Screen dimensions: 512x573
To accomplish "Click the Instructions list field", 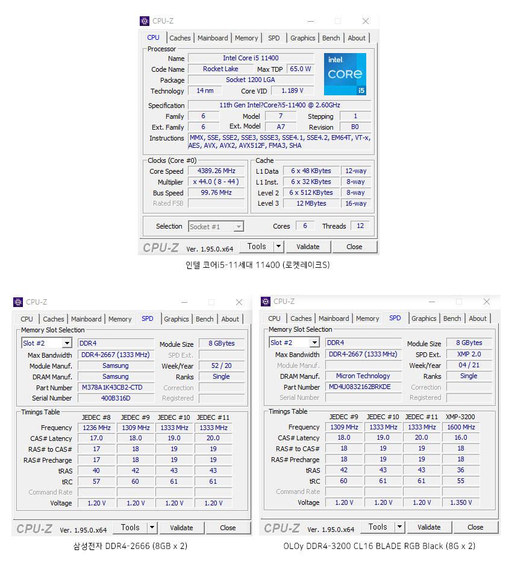I will click(279, 142).
